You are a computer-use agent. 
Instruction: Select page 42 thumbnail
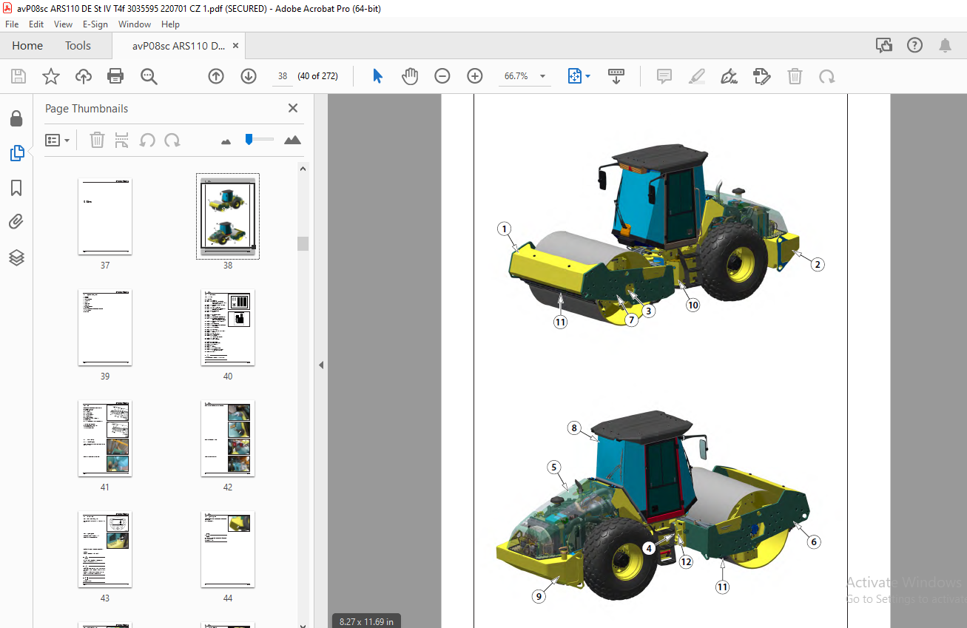[228, 439]
